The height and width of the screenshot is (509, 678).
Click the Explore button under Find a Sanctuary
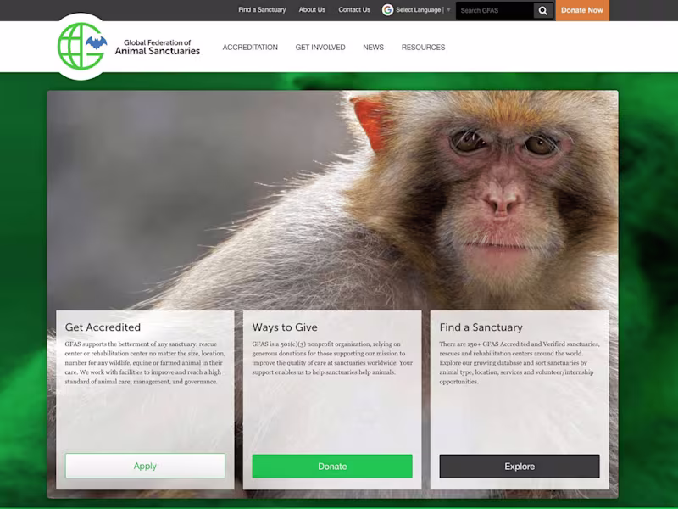(519, 466)
